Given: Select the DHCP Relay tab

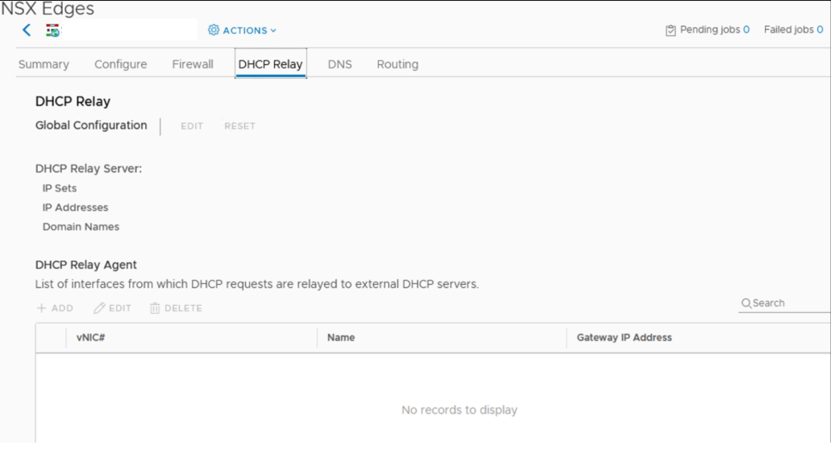Looking at the screenshot, I should click(270, 64).
